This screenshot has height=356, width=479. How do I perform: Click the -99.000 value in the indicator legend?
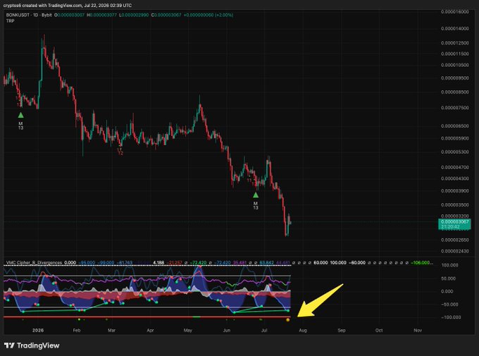106,262
